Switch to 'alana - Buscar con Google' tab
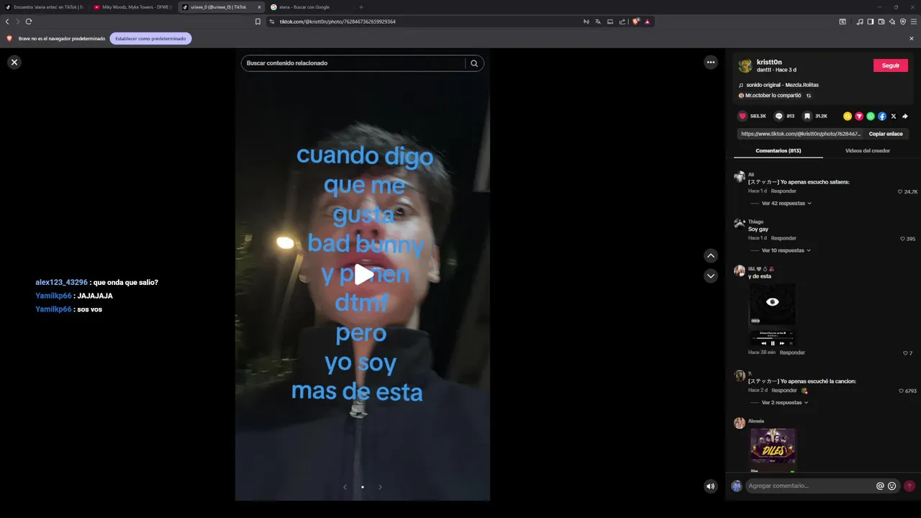This screenshot has height=518, width=921. click(x=309, y=7)
